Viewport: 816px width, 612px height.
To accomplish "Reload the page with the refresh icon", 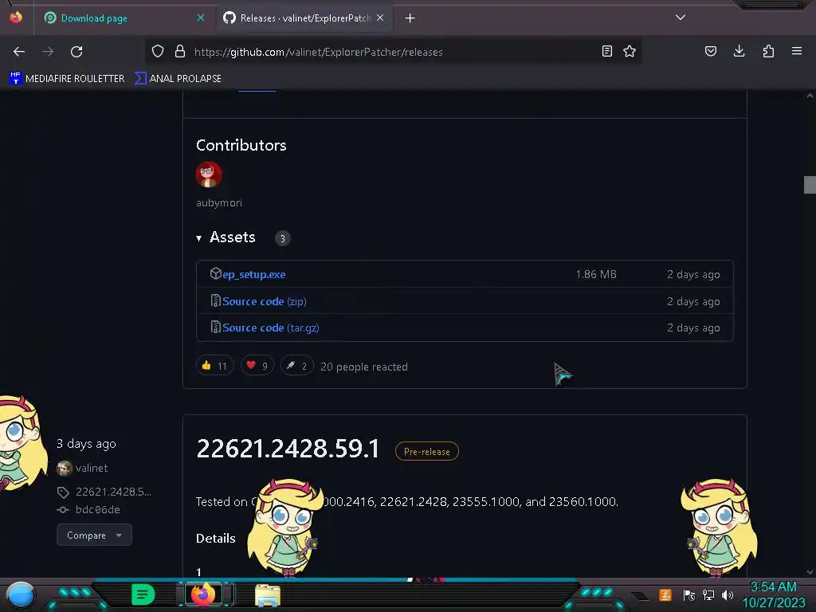I will point(76,52).
